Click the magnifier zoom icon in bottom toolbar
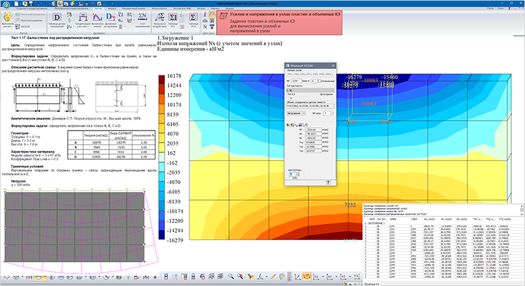525x286 pixels. click(231, 276)
